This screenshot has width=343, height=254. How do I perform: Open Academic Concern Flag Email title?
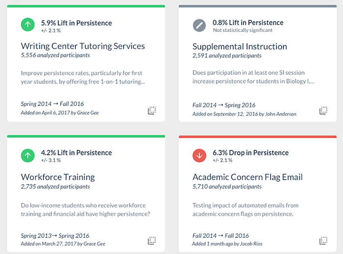tap(247, 177)
